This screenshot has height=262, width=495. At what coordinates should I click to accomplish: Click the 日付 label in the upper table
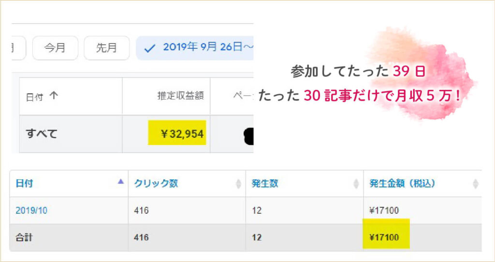pyautogui.click(x=34, y=97)
